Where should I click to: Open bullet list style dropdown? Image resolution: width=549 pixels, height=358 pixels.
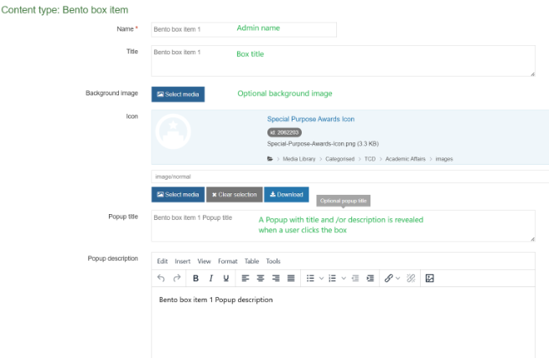pos(321,278)
